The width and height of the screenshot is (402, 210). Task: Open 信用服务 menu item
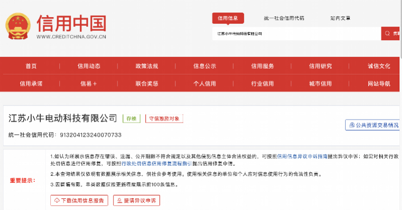click(x=262, y=66)
